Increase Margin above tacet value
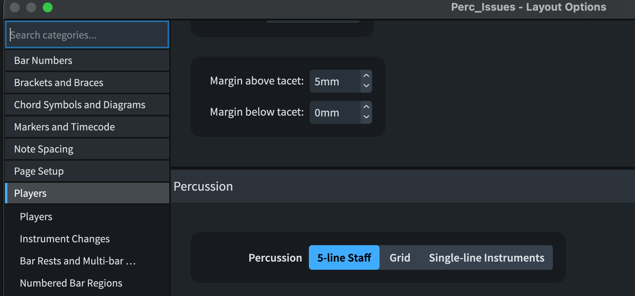Image resolution: width=635 pixels, height=296 pixels. coord(366,76)
